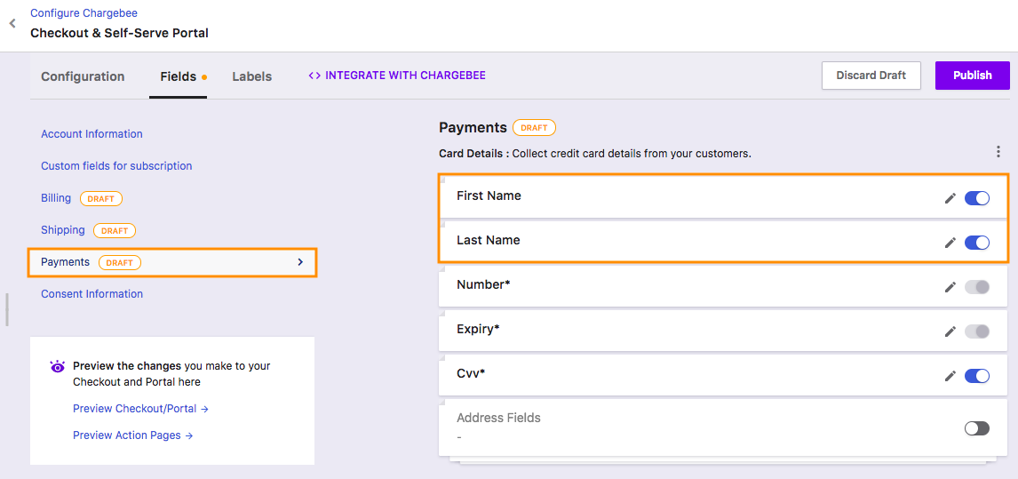Screen dimensions: 1018x479
Task: Click the Discard Draft button
Action: tap(871, 76)
